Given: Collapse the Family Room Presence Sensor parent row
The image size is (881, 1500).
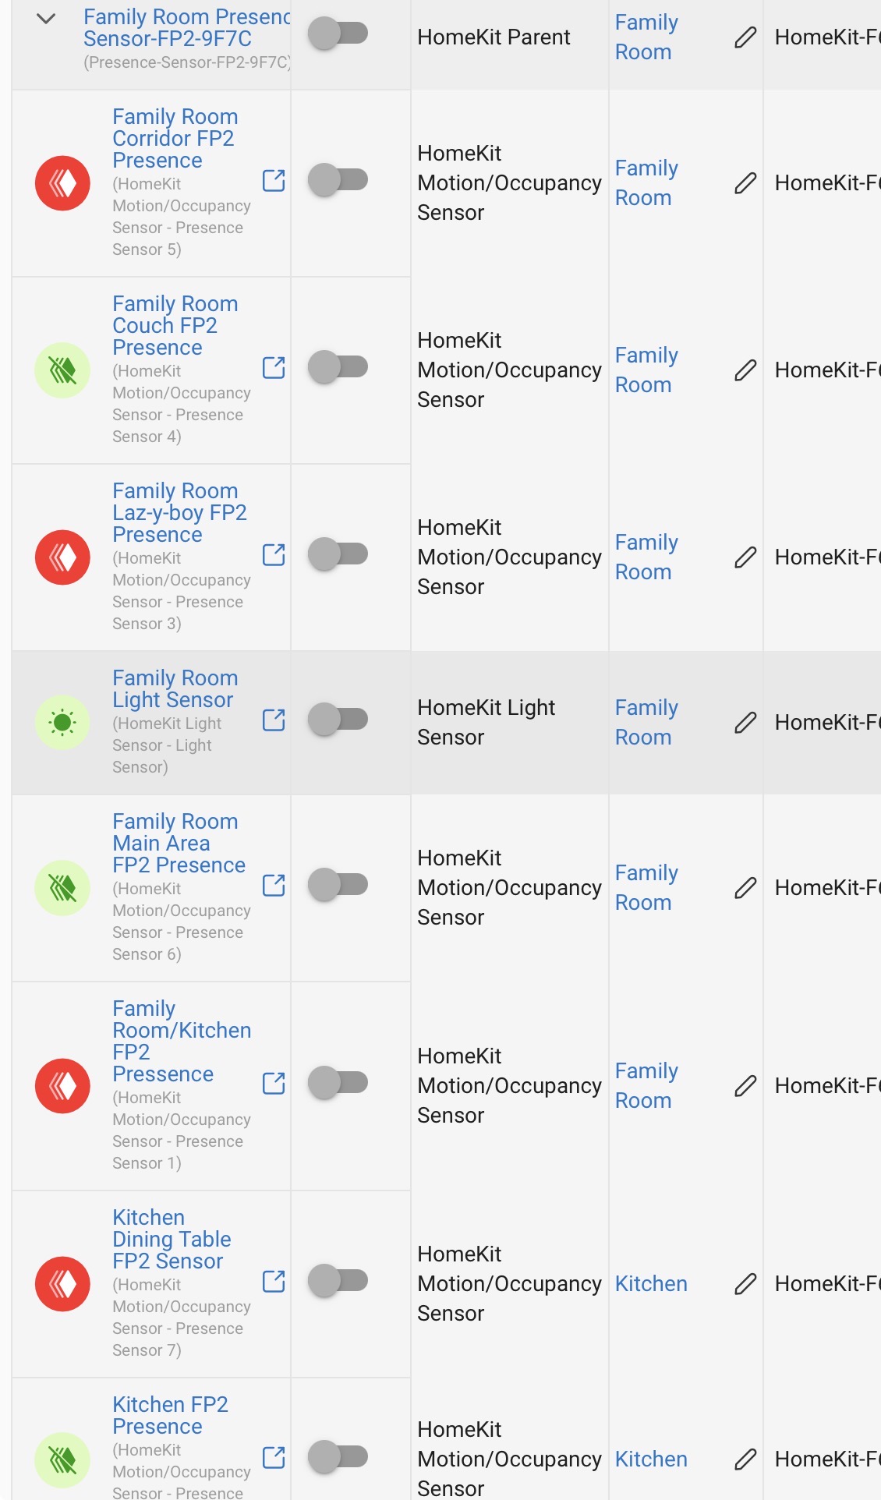Looking at the screenshot, I should click(46, 19).
